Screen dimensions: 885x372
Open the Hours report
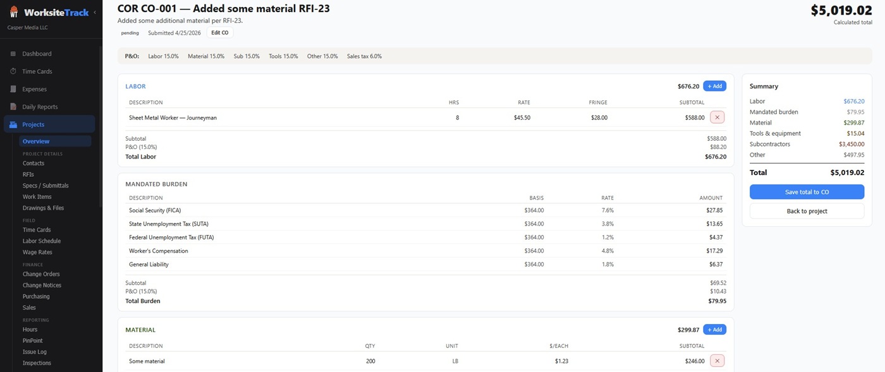(x=30, y=330)
